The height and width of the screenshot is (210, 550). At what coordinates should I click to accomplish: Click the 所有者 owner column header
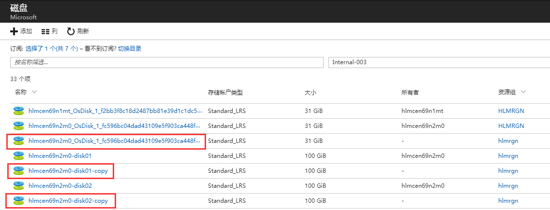[x=410, y=92]
